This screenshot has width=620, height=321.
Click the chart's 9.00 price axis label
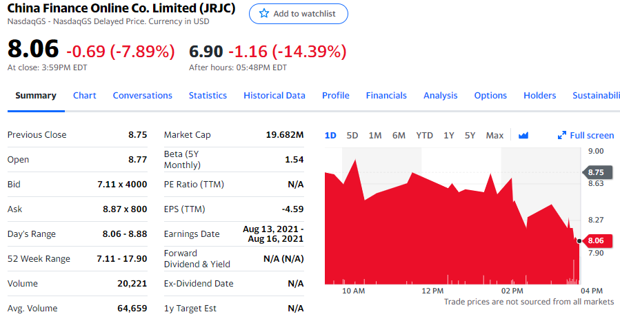click(x=596, y=151)
